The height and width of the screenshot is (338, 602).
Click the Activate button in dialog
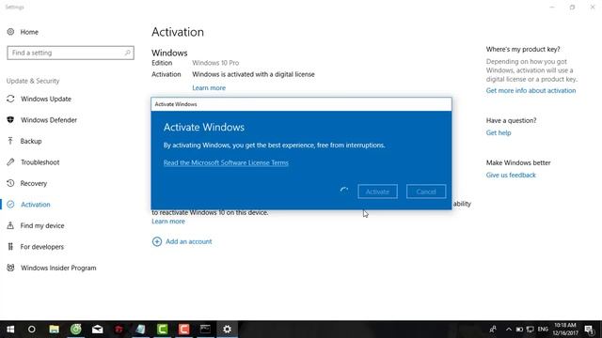(377, 192)
